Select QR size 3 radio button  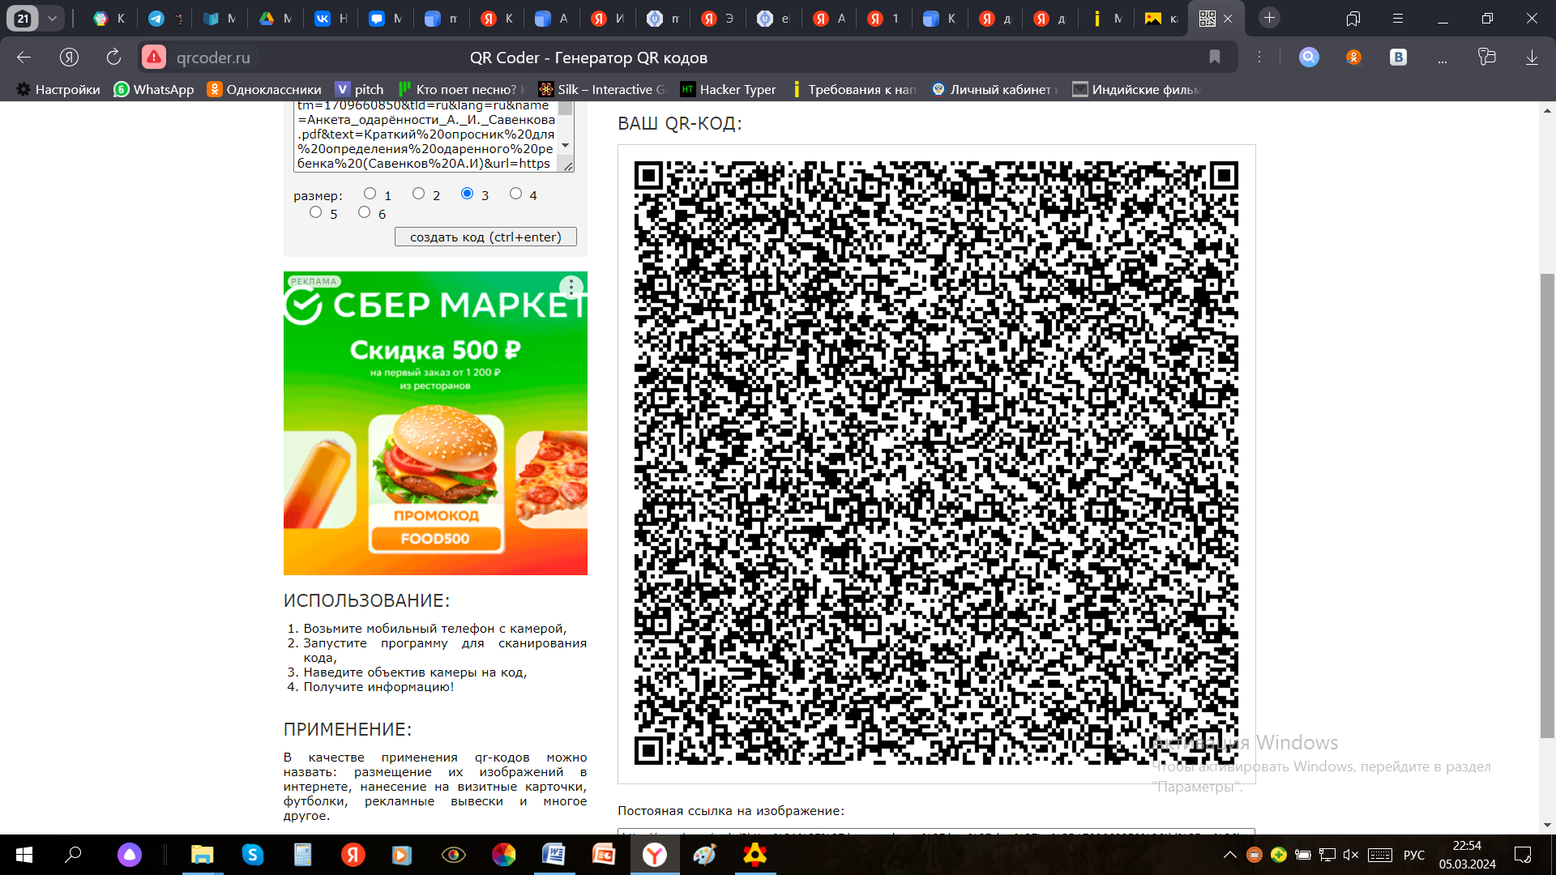467,194
